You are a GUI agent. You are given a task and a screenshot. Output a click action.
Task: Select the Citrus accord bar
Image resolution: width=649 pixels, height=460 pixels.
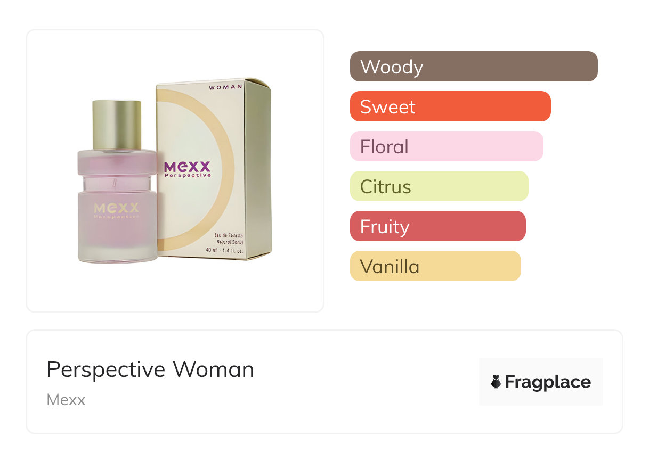pos(439,186)
